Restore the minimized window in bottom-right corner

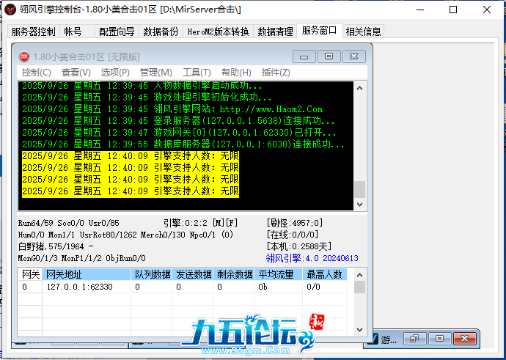click(415, 339)
